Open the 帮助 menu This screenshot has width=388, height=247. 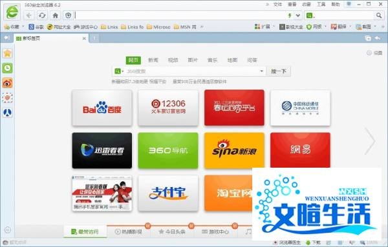pyautogui.click(x=336, y=5)
